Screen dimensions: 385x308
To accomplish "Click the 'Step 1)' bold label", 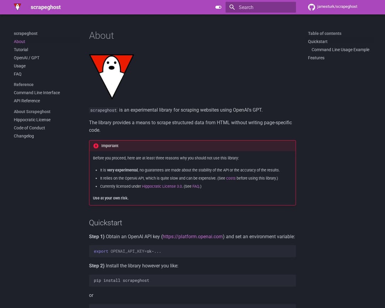I will (x=97, y=237).
